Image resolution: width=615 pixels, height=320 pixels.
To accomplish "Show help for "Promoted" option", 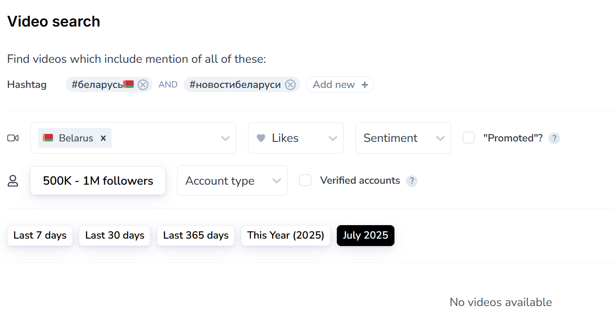I will click(554, 138).
